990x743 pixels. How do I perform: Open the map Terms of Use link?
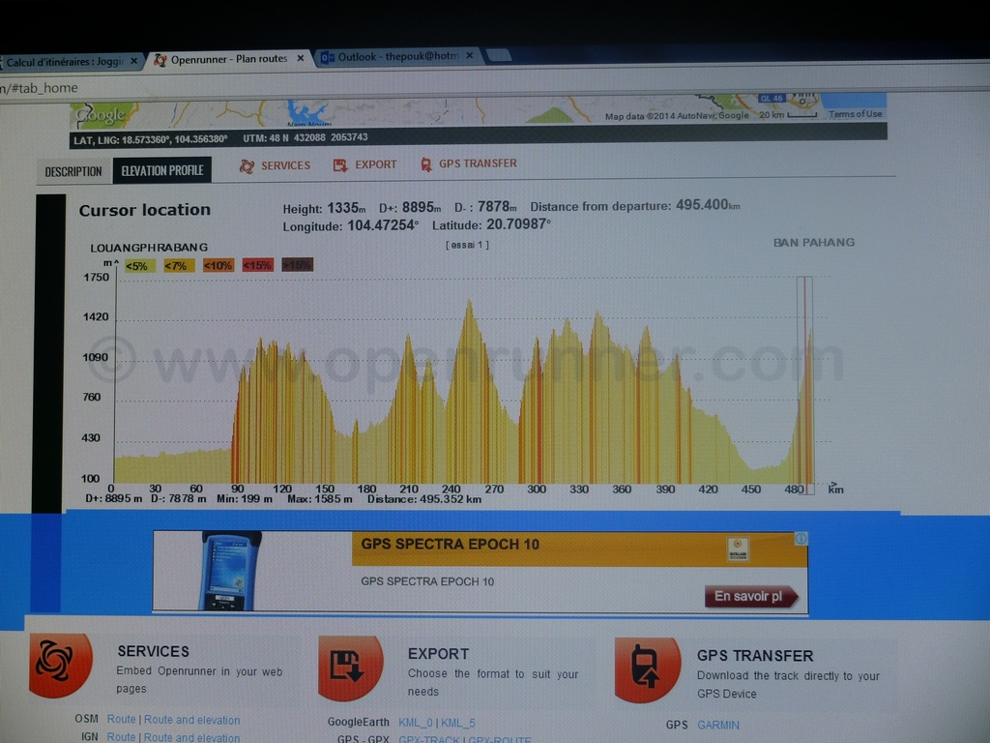[855, 114]
